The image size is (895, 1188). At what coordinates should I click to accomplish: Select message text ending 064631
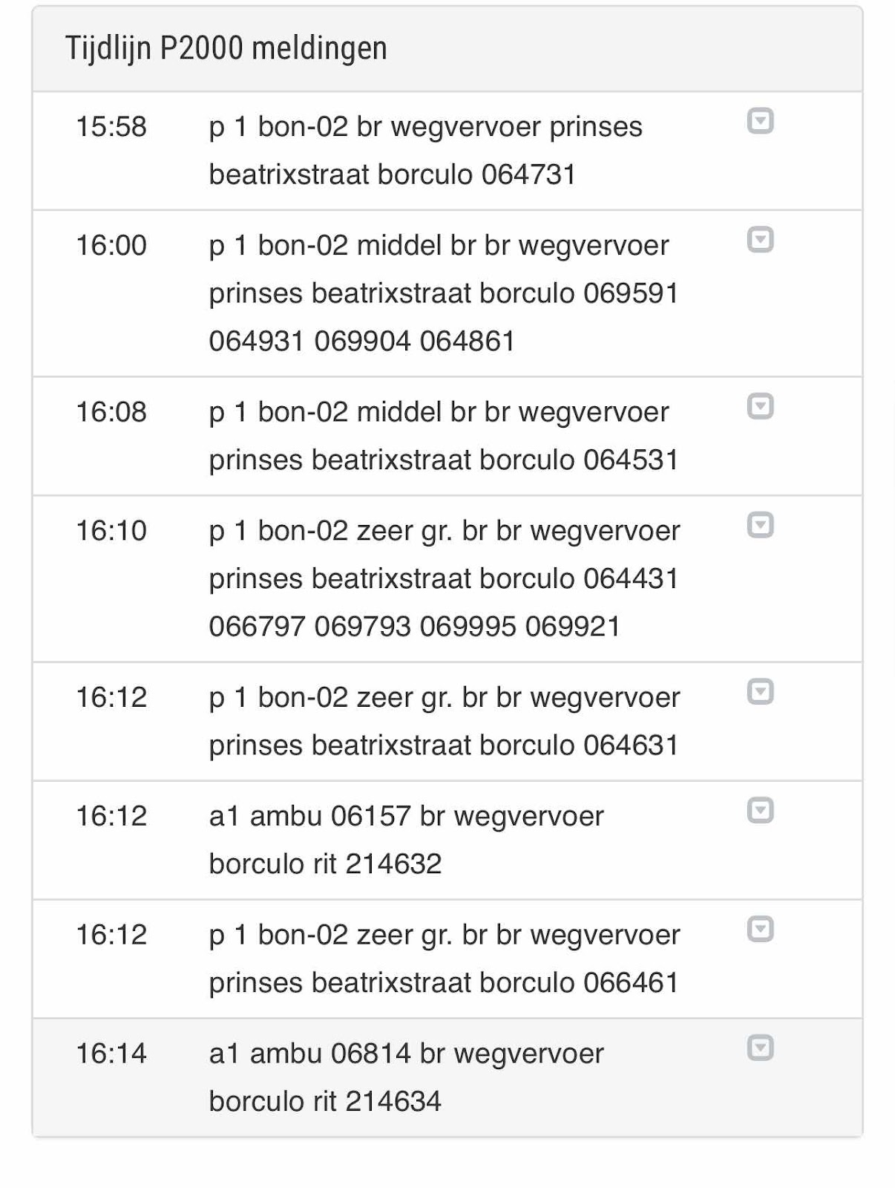pos(445,721)
